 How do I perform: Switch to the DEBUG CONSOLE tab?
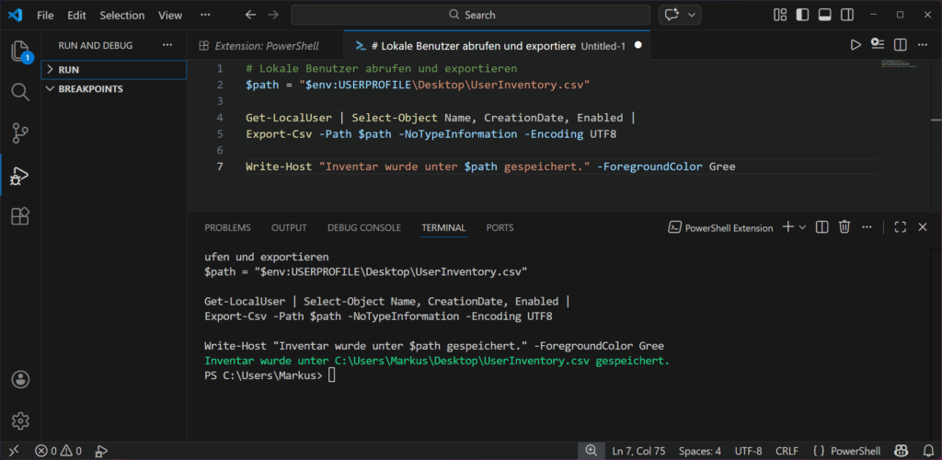point(364,227)
